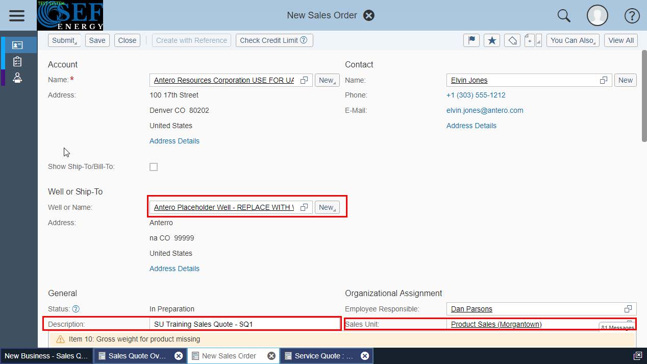Image resolution: width=647 pixels, height=364 pixels.
Task: Click the search magnifier icon
Action: coord(564,15)
